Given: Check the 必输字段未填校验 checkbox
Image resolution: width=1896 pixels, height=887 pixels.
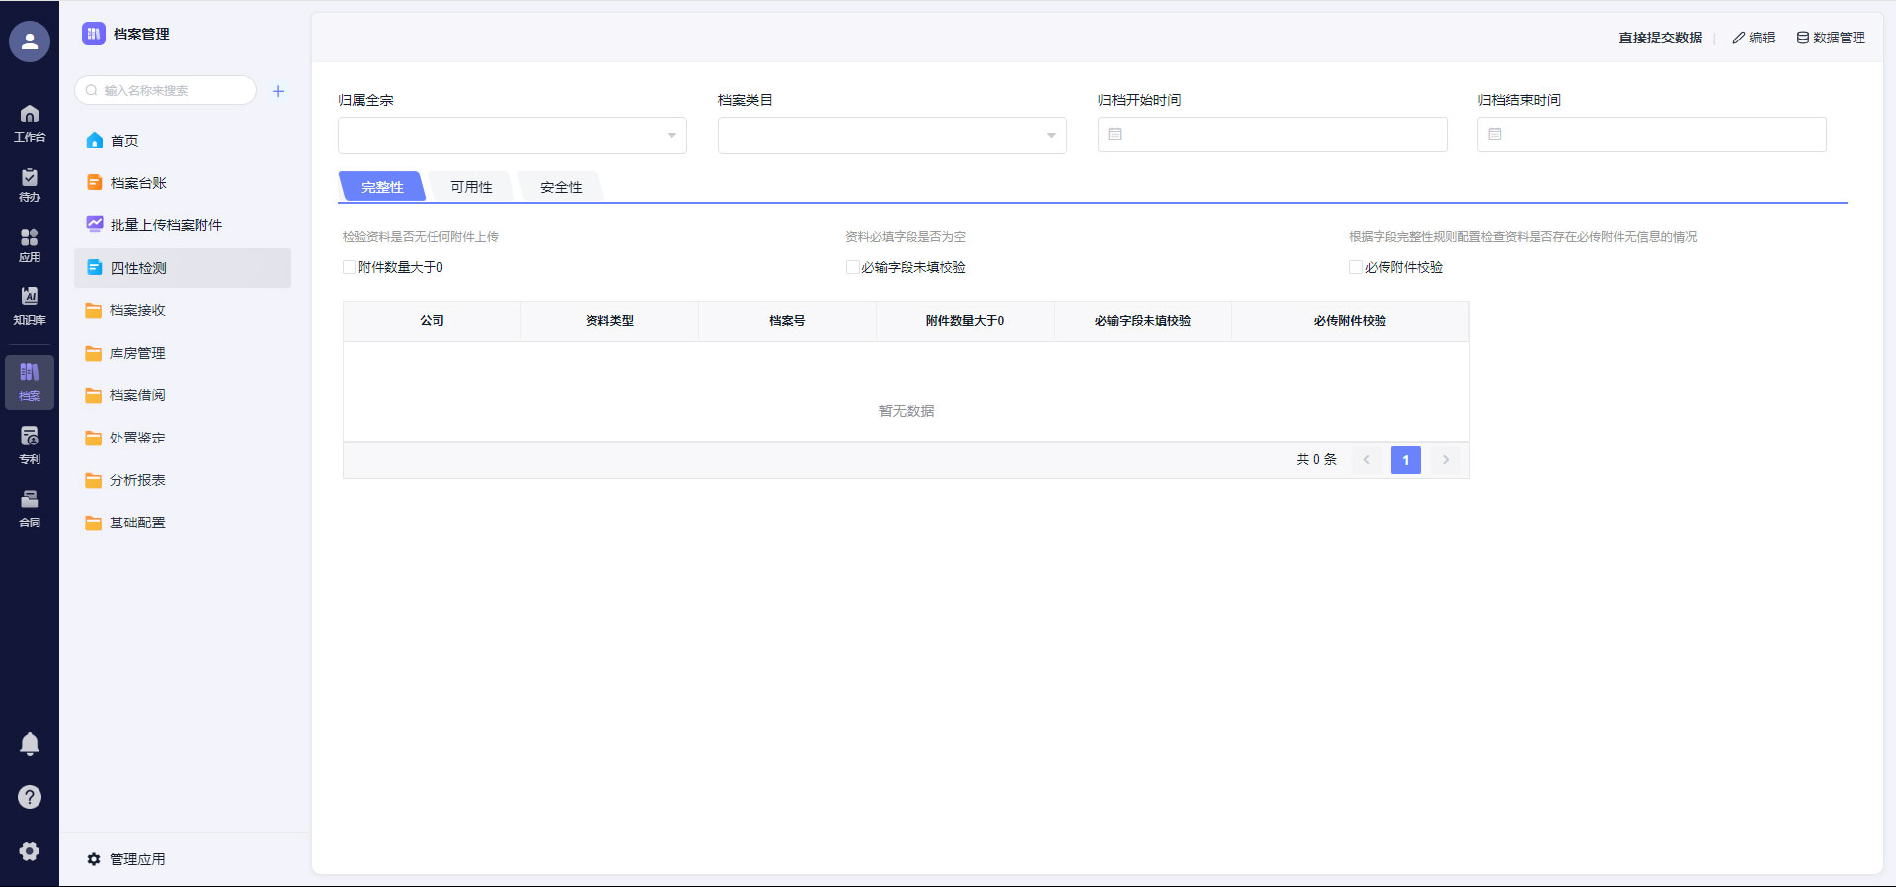Looking at the screenshot, I should [852, 267].
